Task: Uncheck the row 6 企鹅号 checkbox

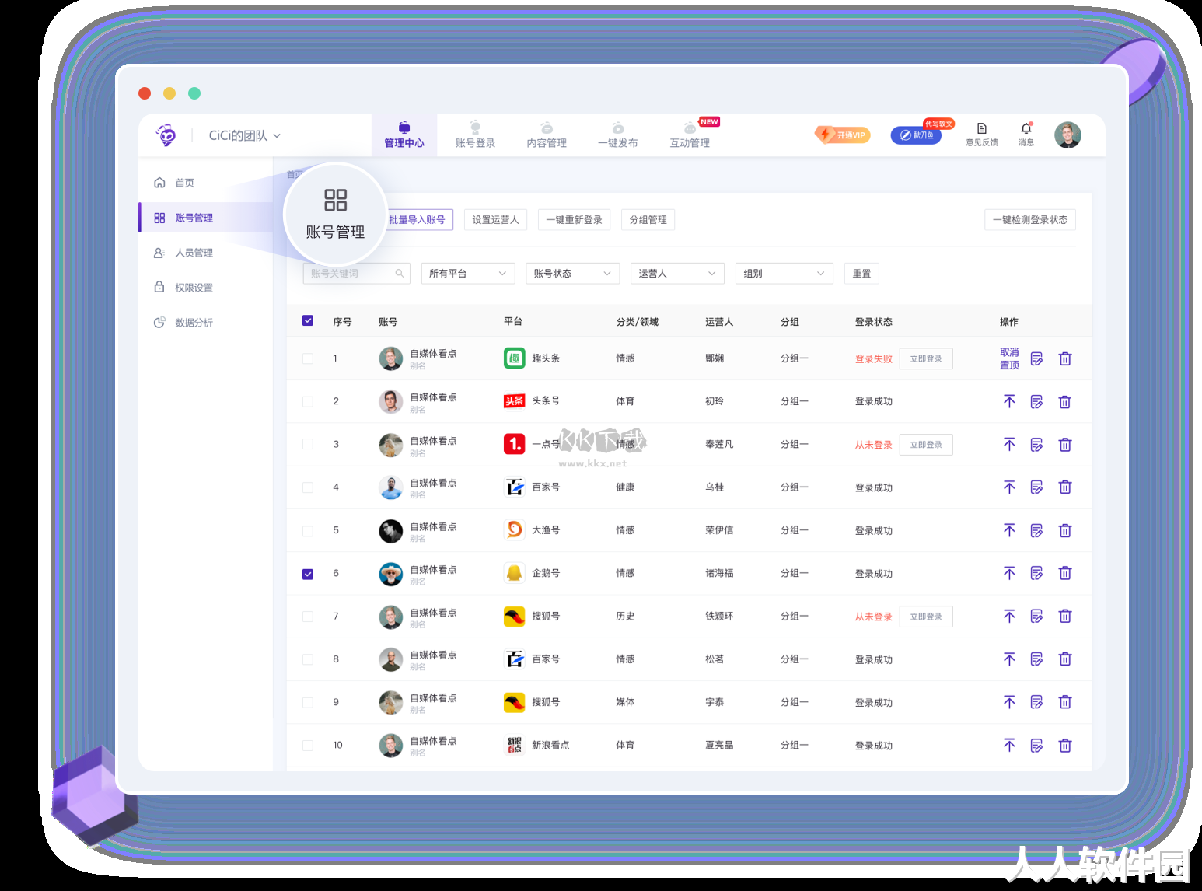Action: 308,574
